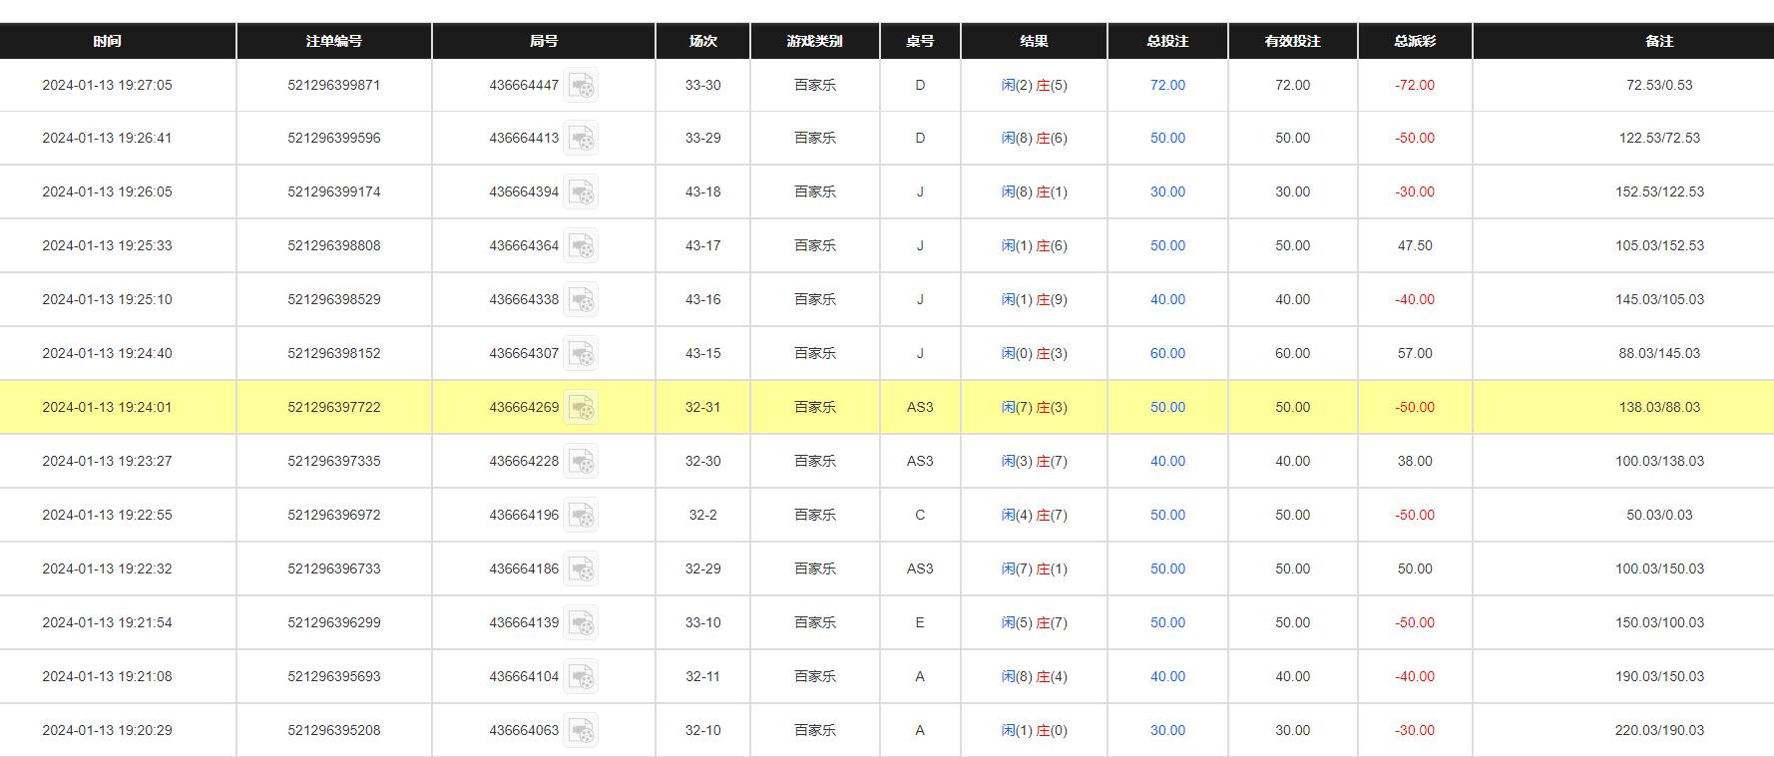
Task: Click replay icon beside round 436664364
Action: [x=581, y=245]
